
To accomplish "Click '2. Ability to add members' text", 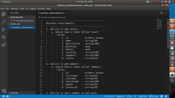I will tap(62, 64).
